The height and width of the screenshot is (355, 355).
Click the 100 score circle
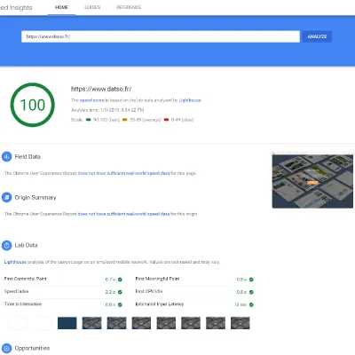tap(33, 105)
